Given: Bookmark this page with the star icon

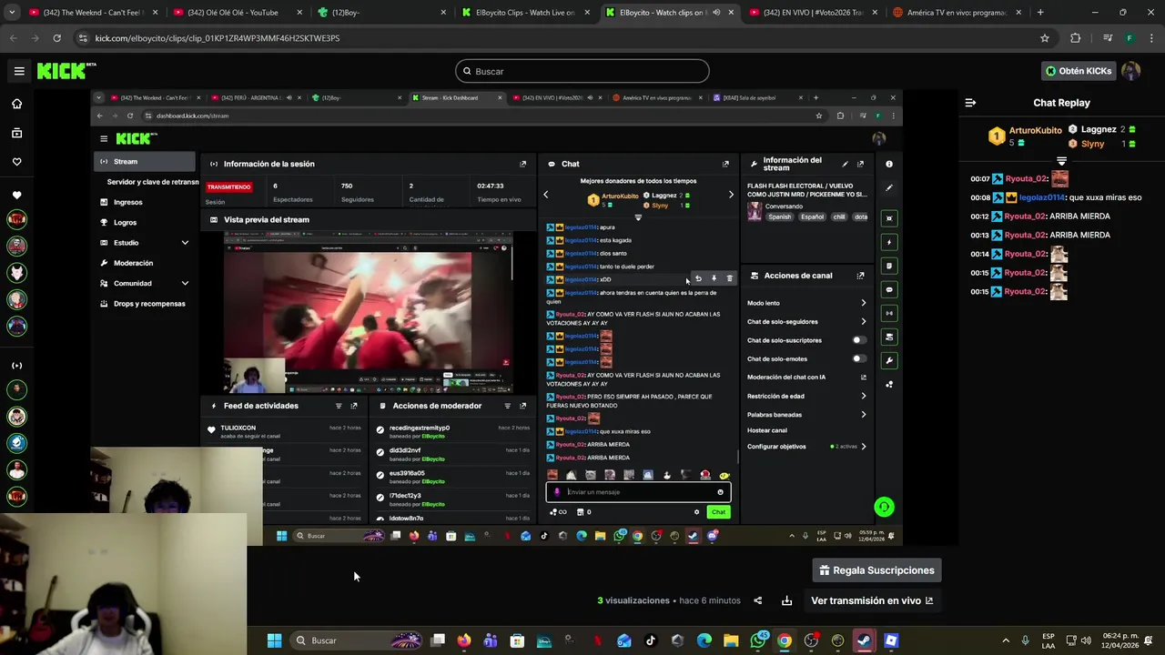Looking at the screenshot, I should pyautogui.click(x=1045, y=38).
